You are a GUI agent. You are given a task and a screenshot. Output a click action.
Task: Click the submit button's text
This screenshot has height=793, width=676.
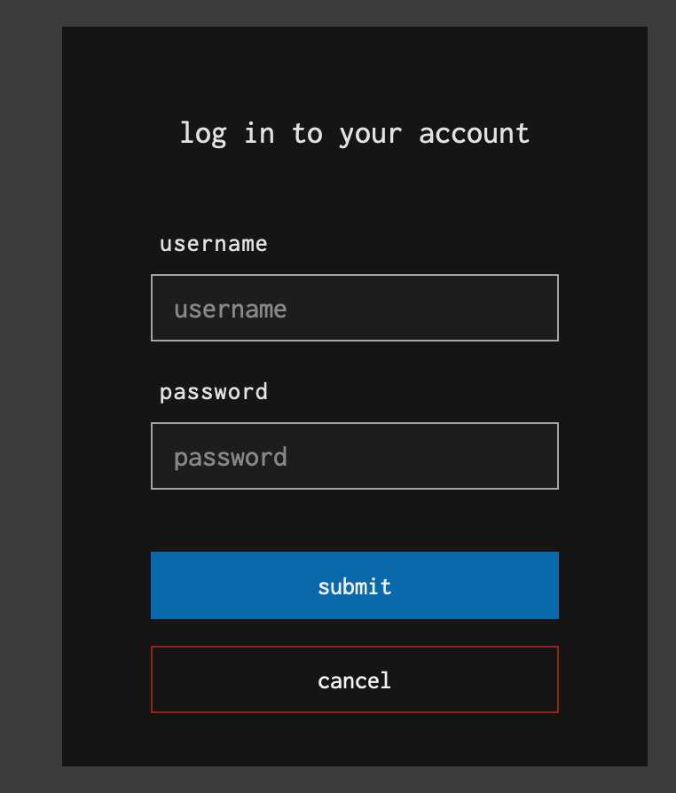click(x=354, y=585)
